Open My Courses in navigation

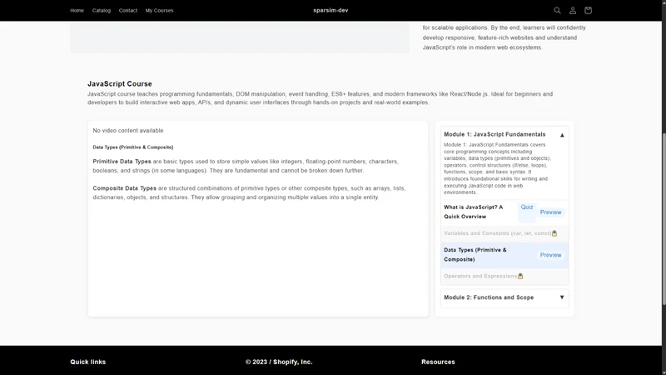(159, 10)
